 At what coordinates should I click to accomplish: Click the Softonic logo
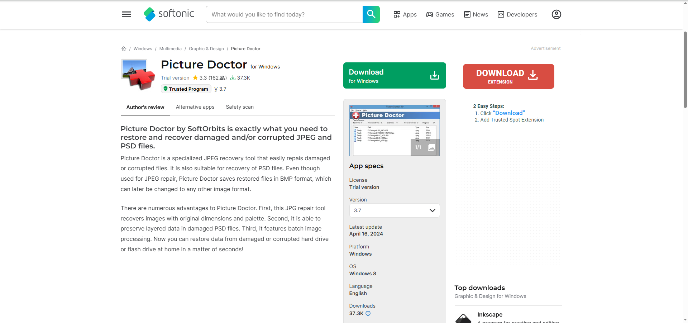169,14
